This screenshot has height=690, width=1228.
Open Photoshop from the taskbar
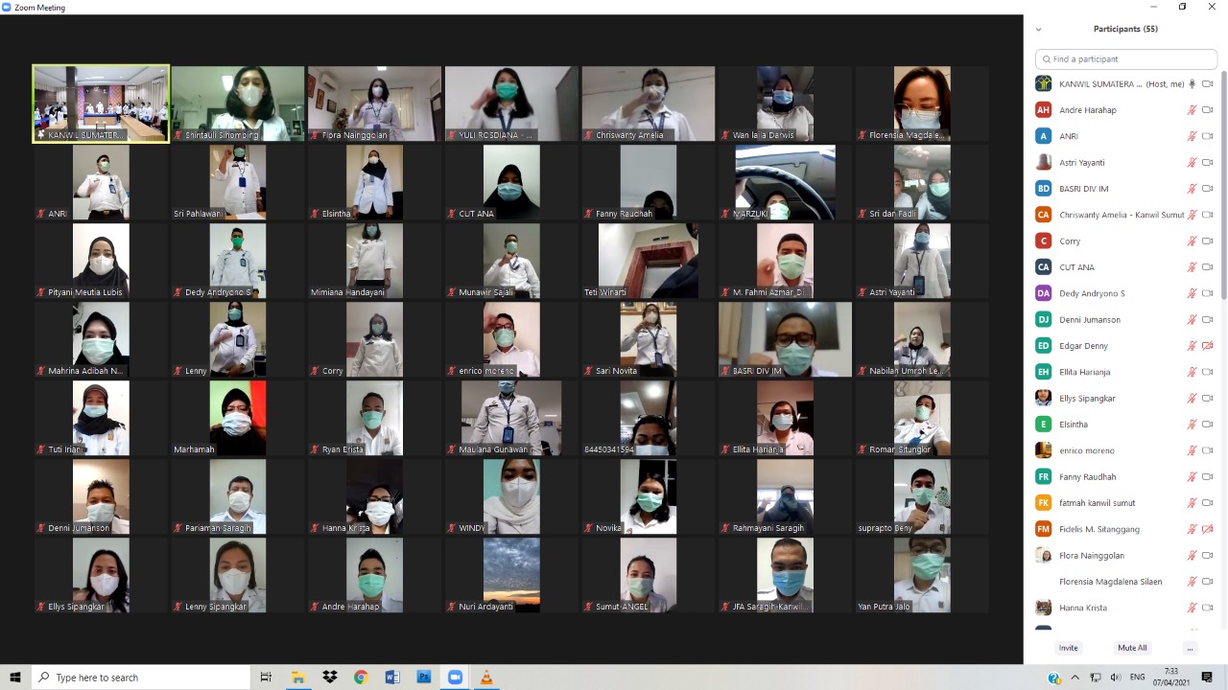point(423,678)
